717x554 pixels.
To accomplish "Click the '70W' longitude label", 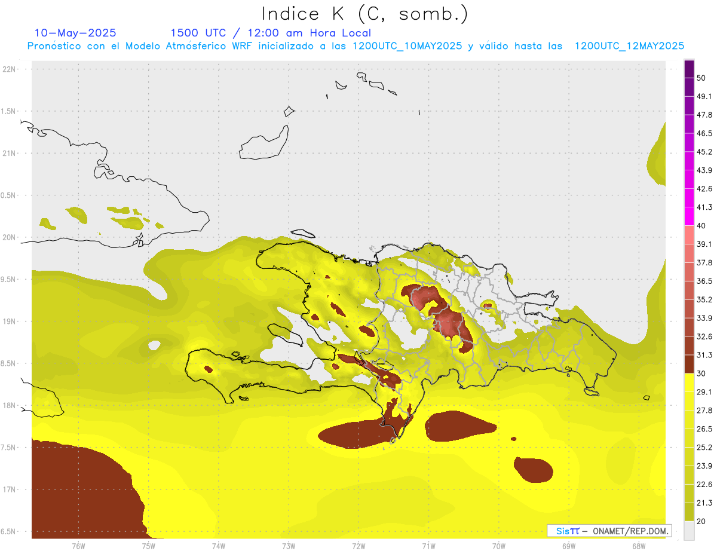I will click(499, 546).
